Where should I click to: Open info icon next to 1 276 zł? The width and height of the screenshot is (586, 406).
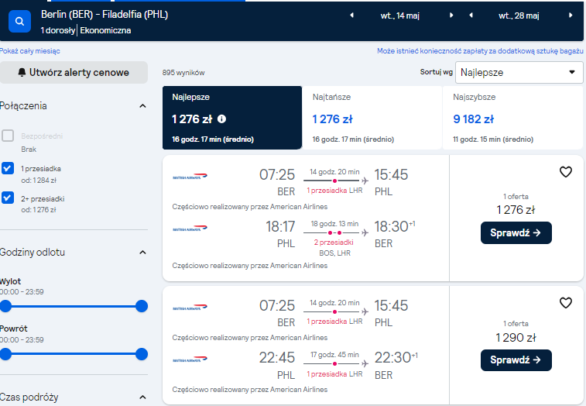click(x=221, y=119)
